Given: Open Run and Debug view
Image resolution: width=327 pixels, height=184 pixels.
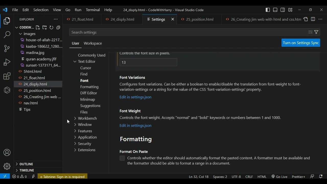Looking at the screenshot, I should 7,62.
